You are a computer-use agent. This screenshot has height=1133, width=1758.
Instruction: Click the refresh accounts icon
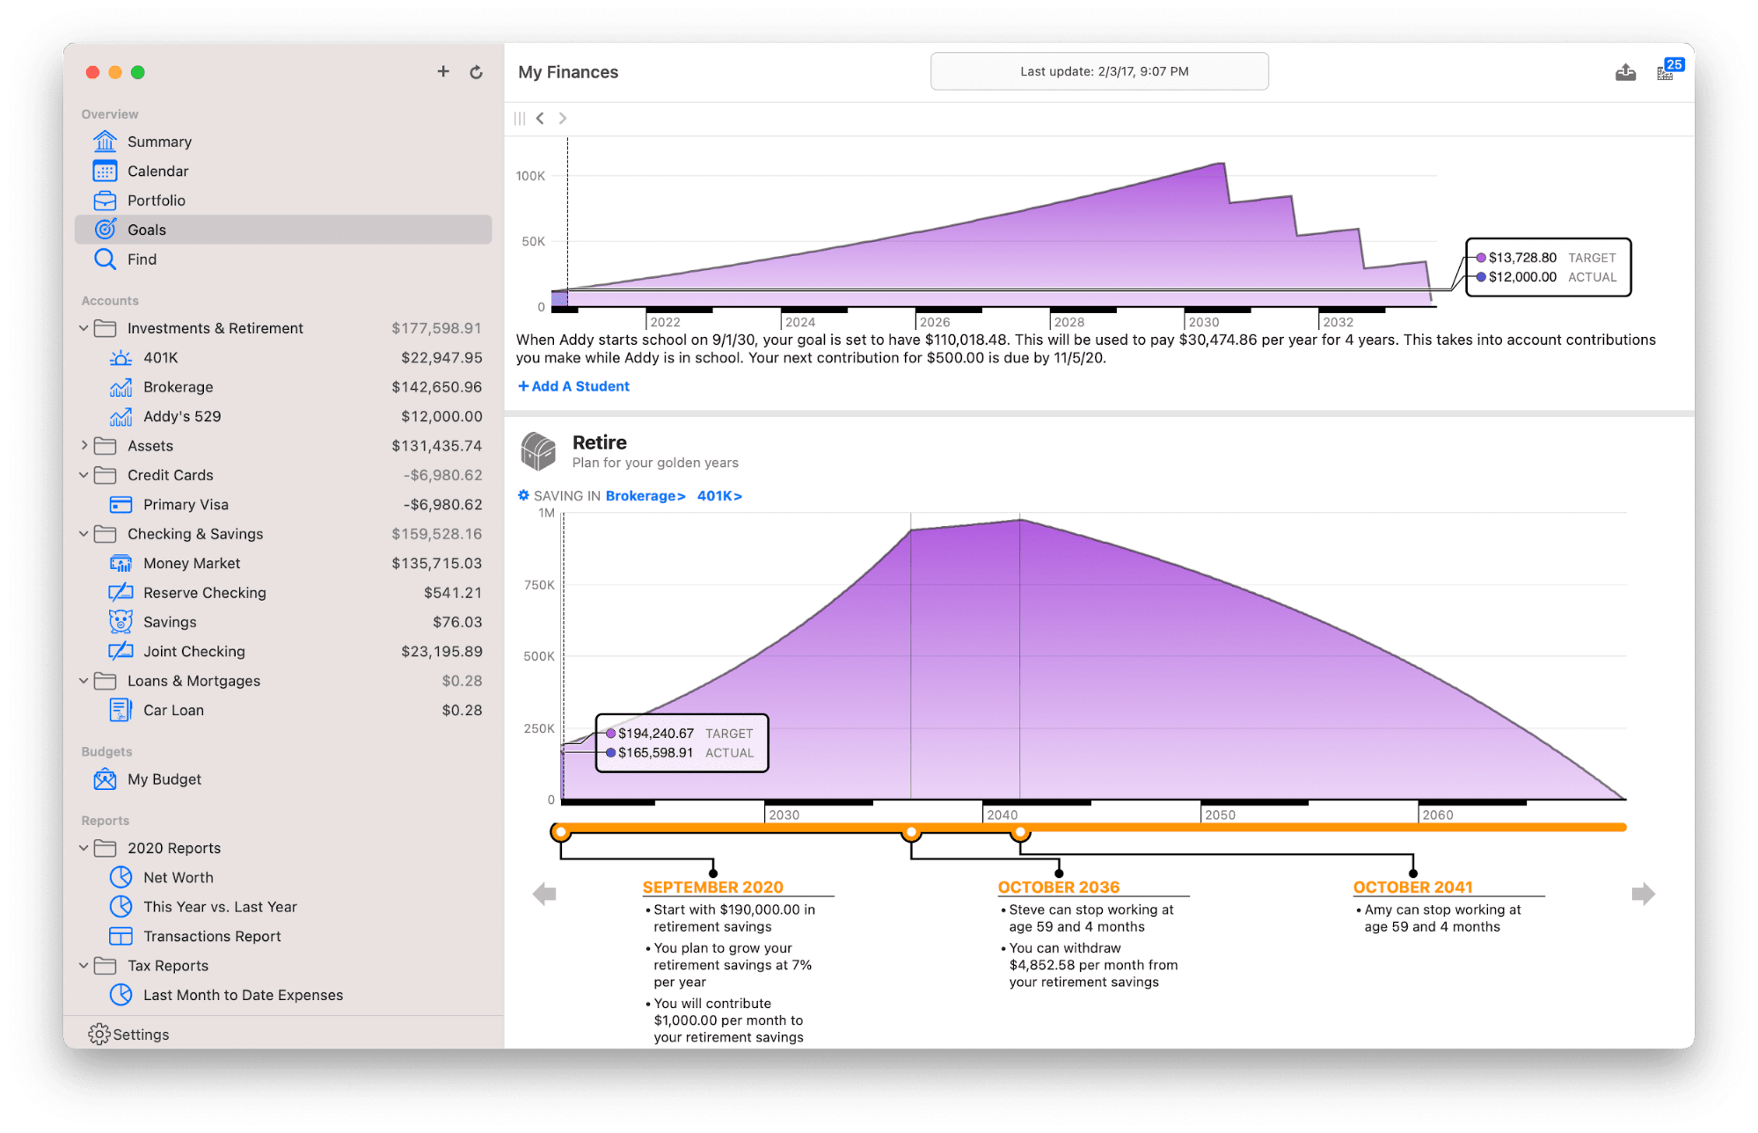pos(476,72)
